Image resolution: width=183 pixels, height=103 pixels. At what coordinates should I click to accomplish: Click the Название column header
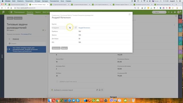(x=16, y=39)
